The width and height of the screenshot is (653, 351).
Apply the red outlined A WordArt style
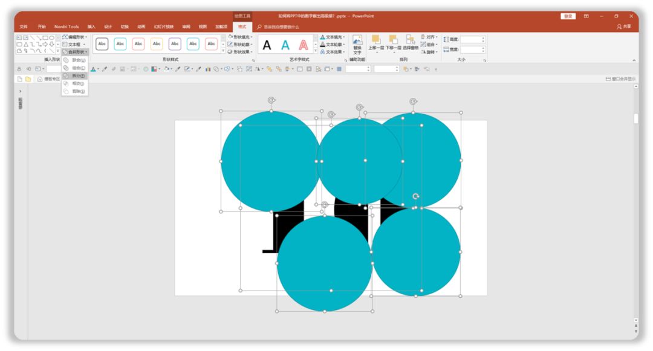pyautogui.click(x=304, y=45)
